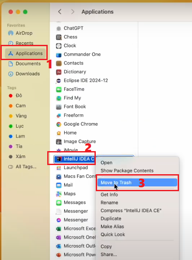
Task: Select the Microsoft Excel icon
Action: (x=59, y=229)
